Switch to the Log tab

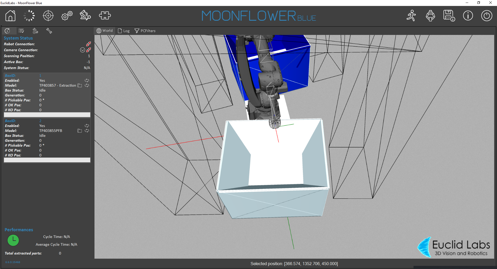click(124, 31)
